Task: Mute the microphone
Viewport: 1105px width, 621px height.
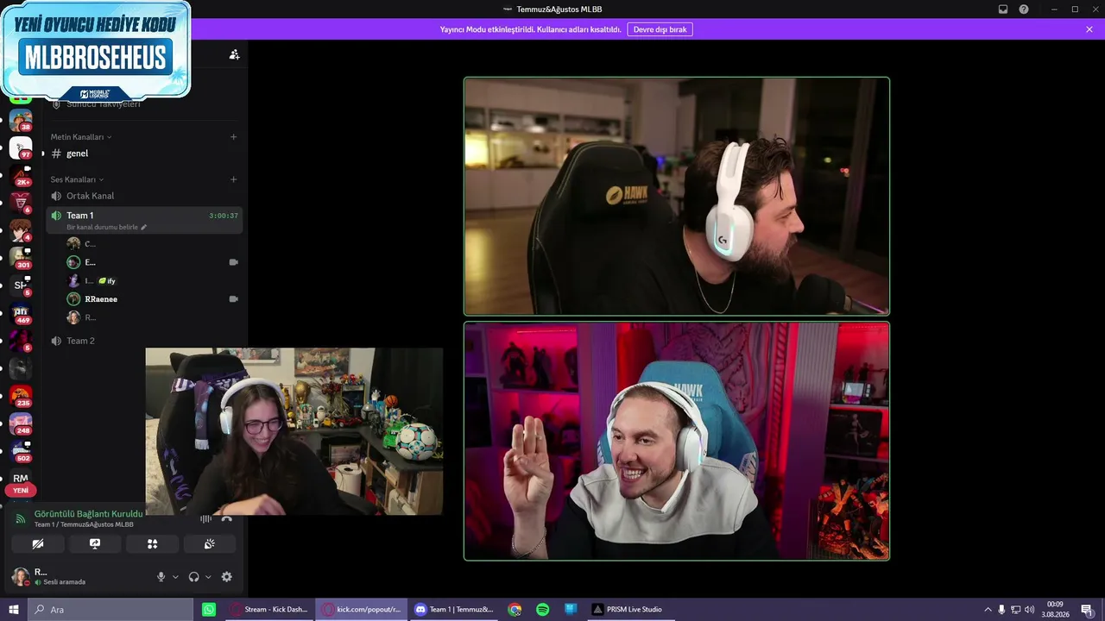Action: tap(161, 577)
